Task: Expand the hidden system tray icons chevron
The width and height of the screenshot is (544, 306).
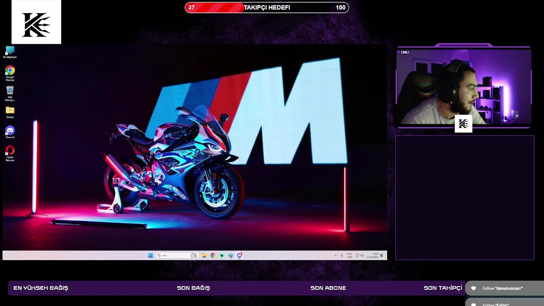Action: 335,255
